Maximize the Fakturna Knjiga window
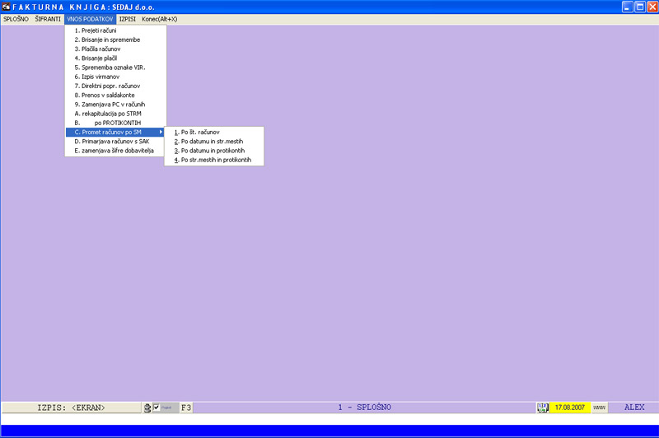The image size is (659, 438). pyautogui.click(x=640, y=7)
